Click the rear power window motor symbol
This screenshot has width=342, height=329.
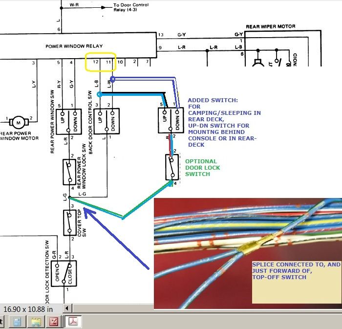coord(19,121)
